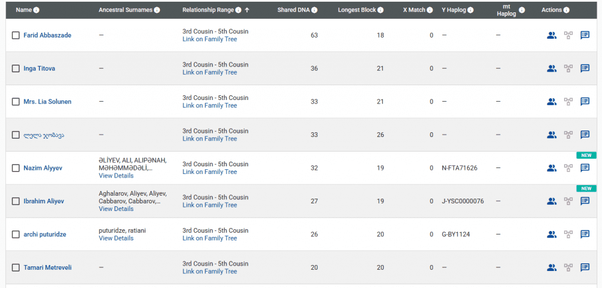This screenshot has width=602, height=288.
Task: Show in-common-with matches for Ibrahim Aliyev
Action: pyautogui.click(x=551, y=201)
